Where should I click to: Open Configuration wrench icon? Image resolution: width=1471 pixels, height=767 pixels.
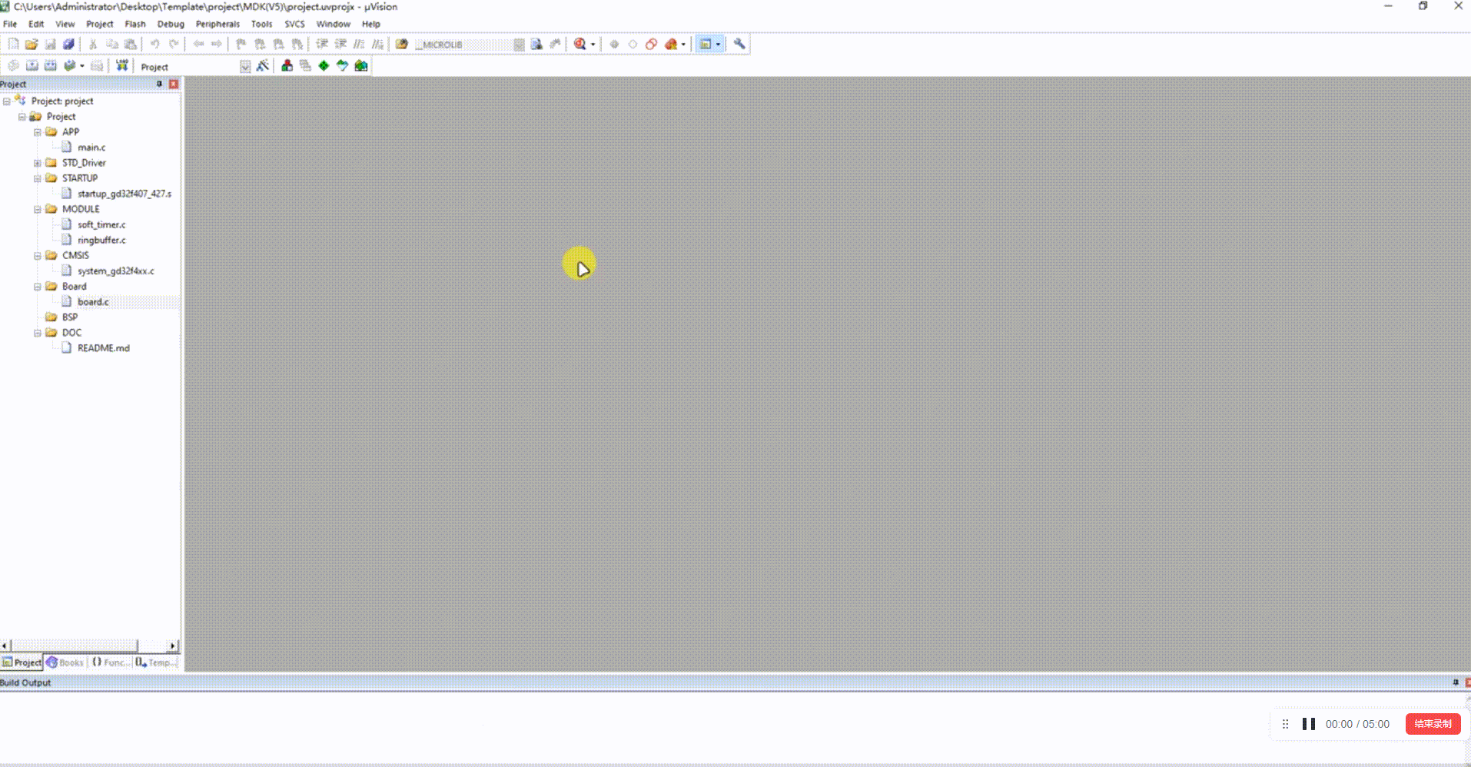tap(739, 45)
